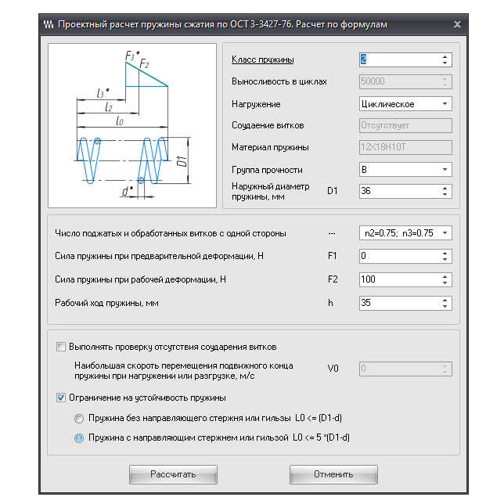This screenshot has height=504, width=504.
Task: Decrease the F2 working force value
Action: tap(445, 283)
